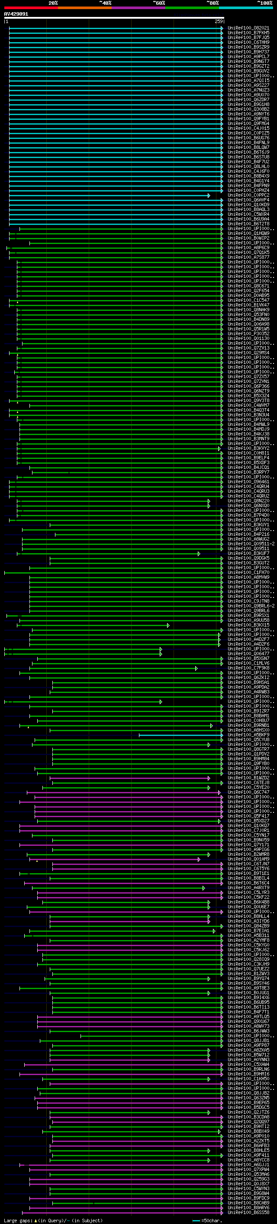Open hit UniRef100_B9H737
This screenshot has height=1224, width=277.
248,52
